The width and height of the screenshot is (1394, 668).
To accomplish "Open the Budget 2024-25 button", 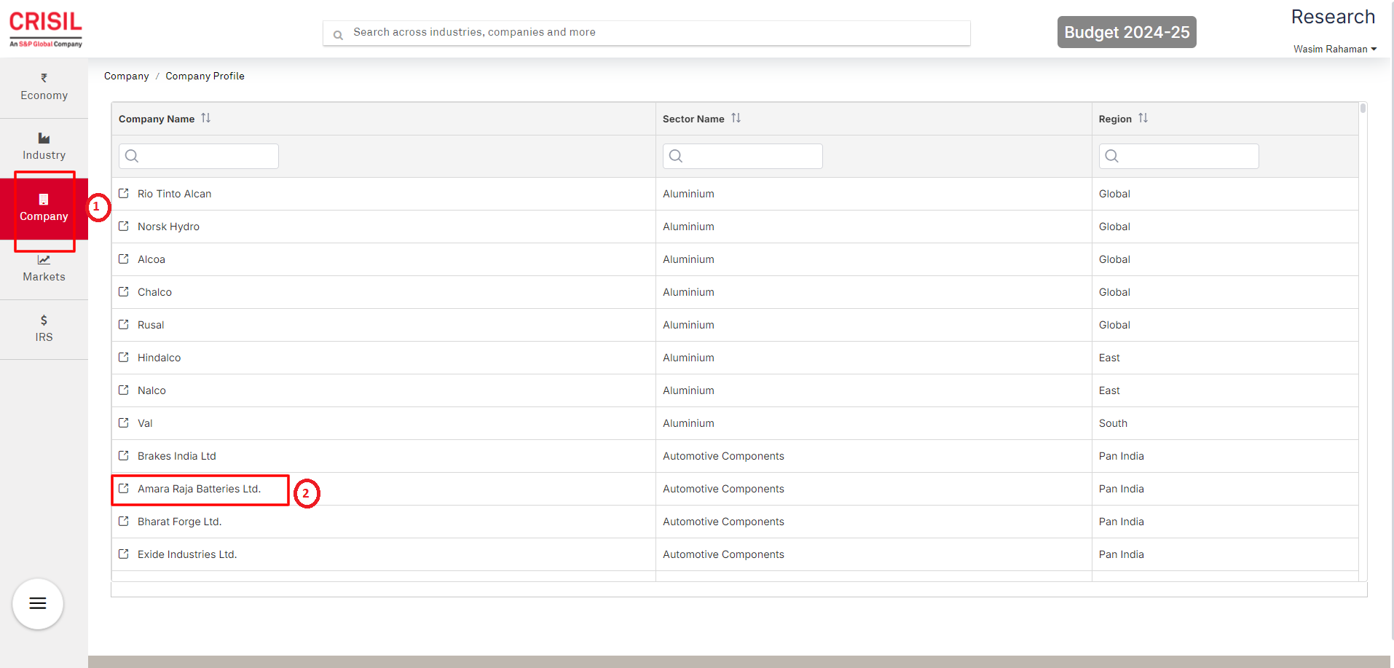I will tap(1127, 32).
